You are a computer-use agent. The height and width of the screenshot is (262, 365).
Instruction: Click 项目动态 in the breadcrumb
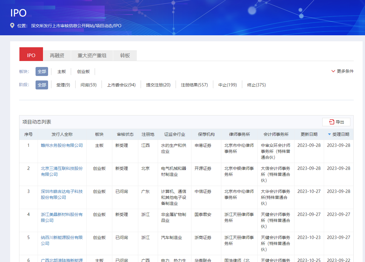104,26
